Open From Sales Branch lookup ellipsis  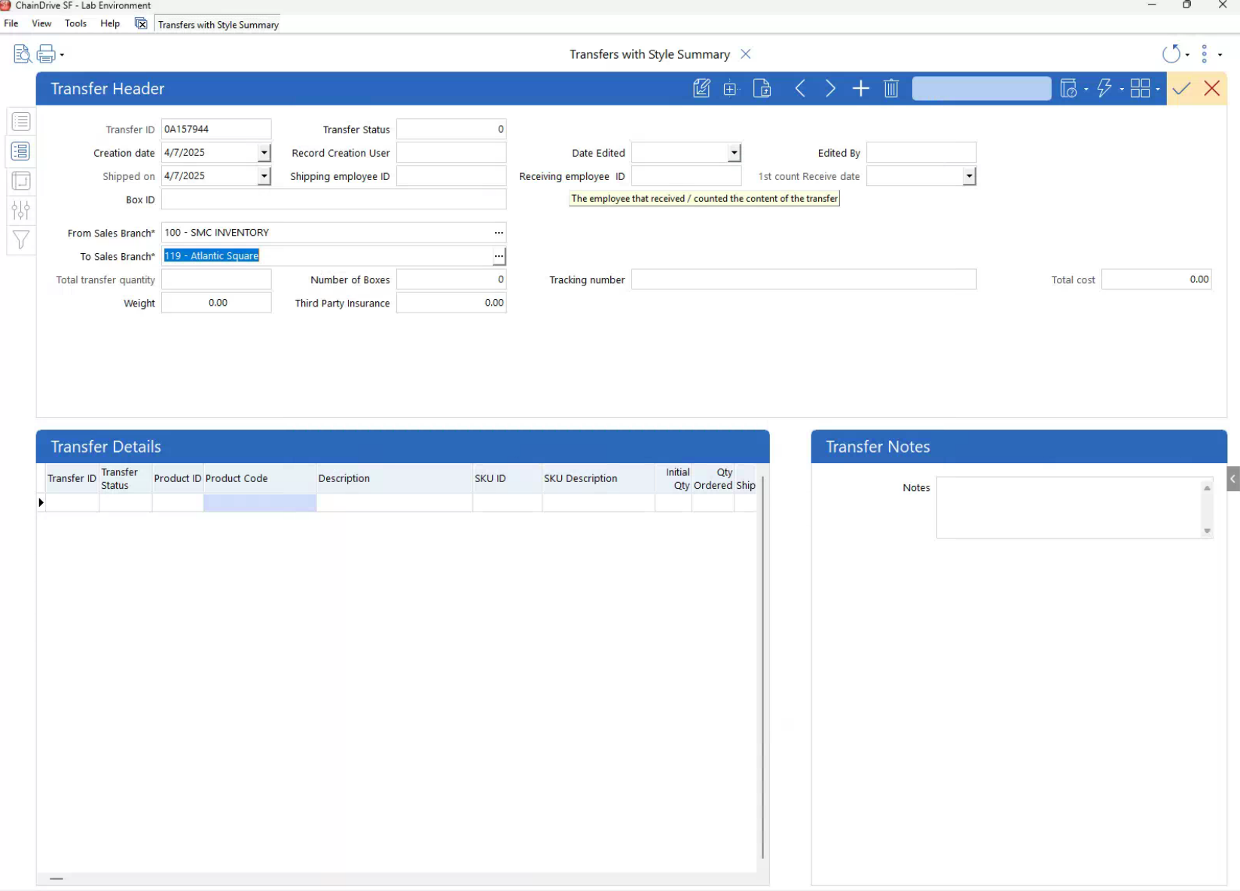pos(499,233)
